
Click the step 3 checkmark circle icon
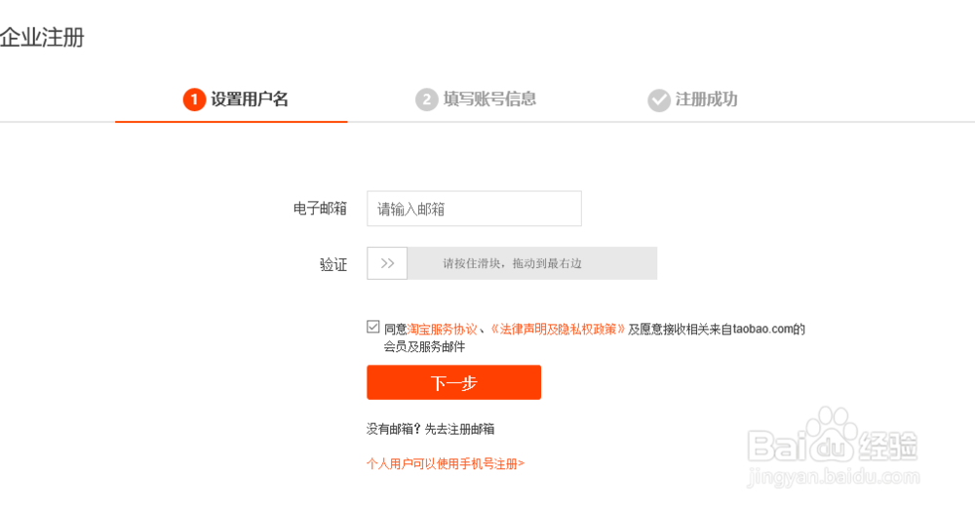click(x=659, y=99)
